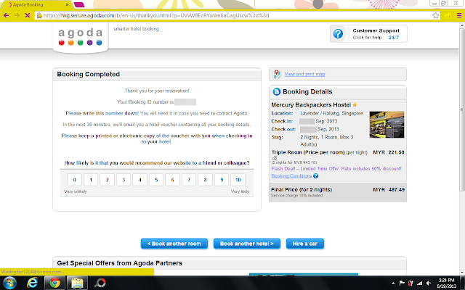Open the new tab button
Viewport: 465px width, 290px height.
click(x=79, y=4)
